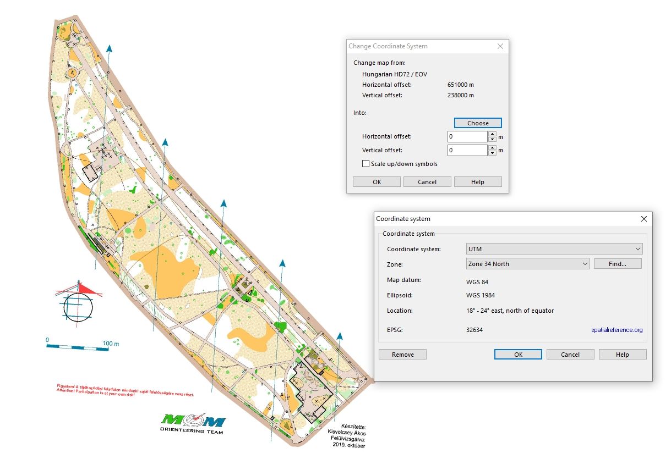Cancel the Coordinate system dialog
This screenshot has width=671, height=459.
570,355
